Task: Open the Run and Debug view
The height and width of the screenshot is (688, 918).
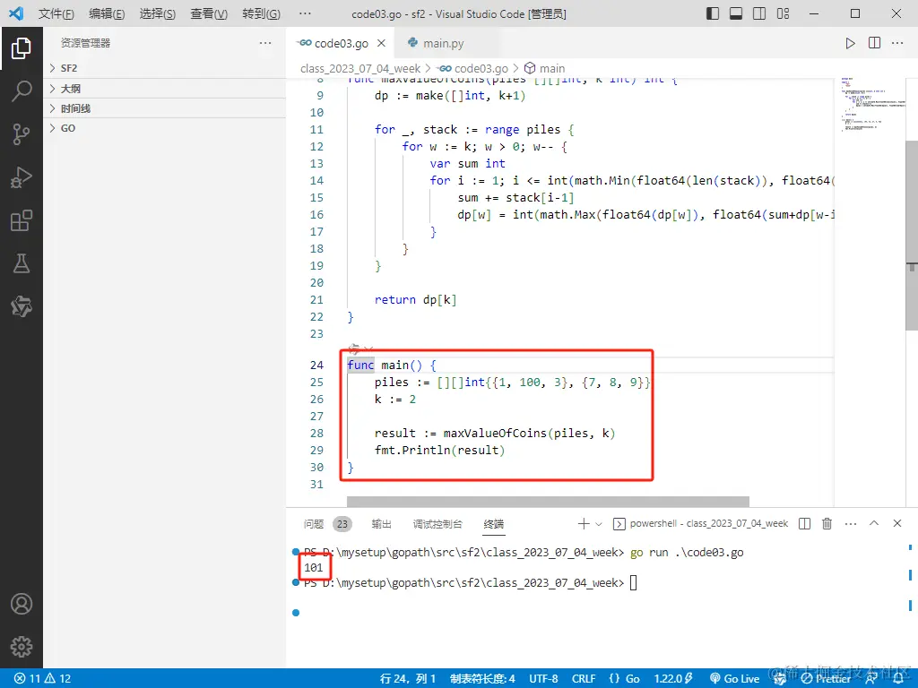Action: (x=22, y=177)
